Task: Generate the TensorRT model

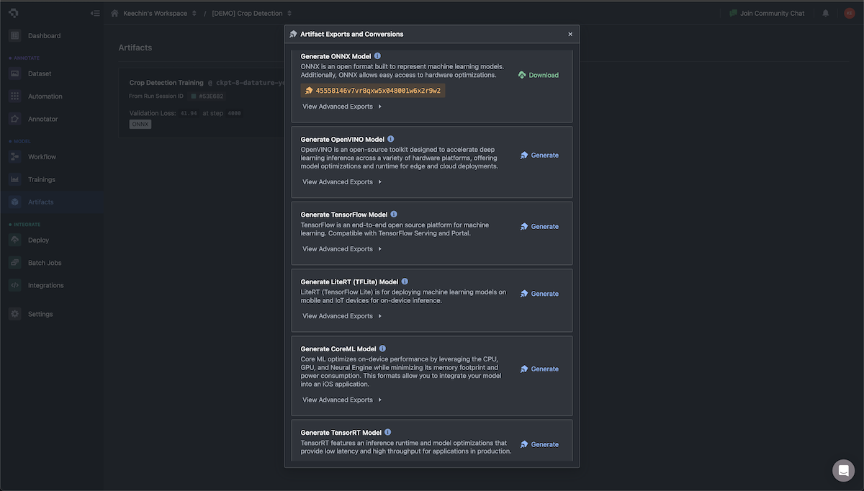Action: click(539, 444)
